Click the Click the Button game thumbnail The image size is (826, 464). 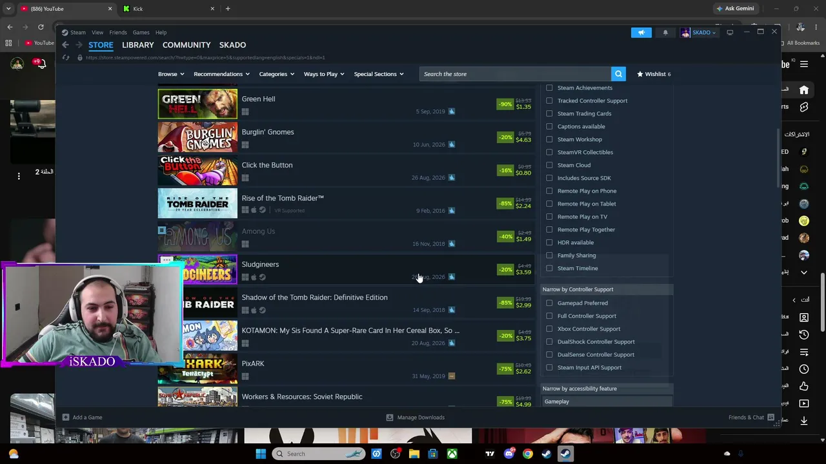197,171
